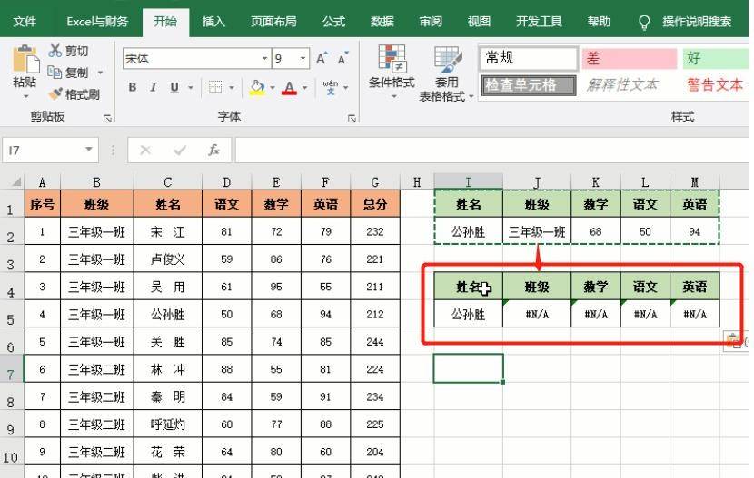Apply the 常规 cell style
Image resolution: width=754 pixels, height=478 pixels.
click(x=529, y=59)
